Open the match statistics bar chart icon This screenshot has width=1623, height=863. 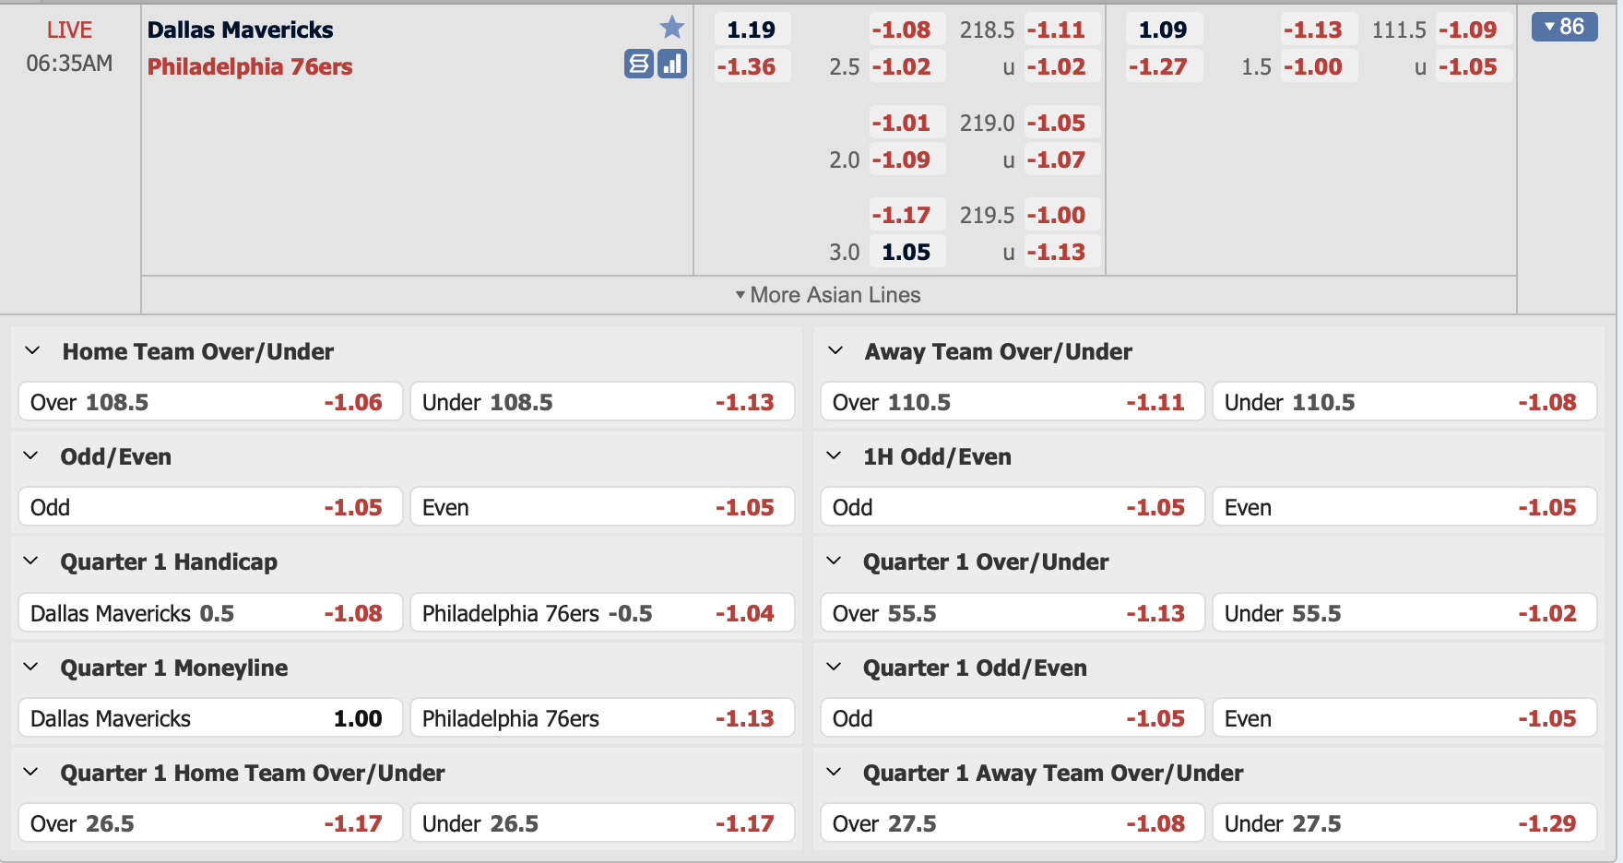click(x=672, y=64)
